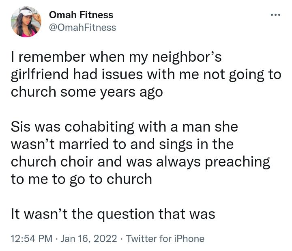This screenshot has height=251, width=292.
Task: Select the paragraph starting 'Sis was cohabiting'
Action: [140, 153]
